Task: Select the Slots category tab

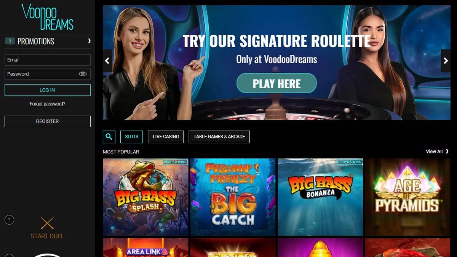Action: coord(132,137)
